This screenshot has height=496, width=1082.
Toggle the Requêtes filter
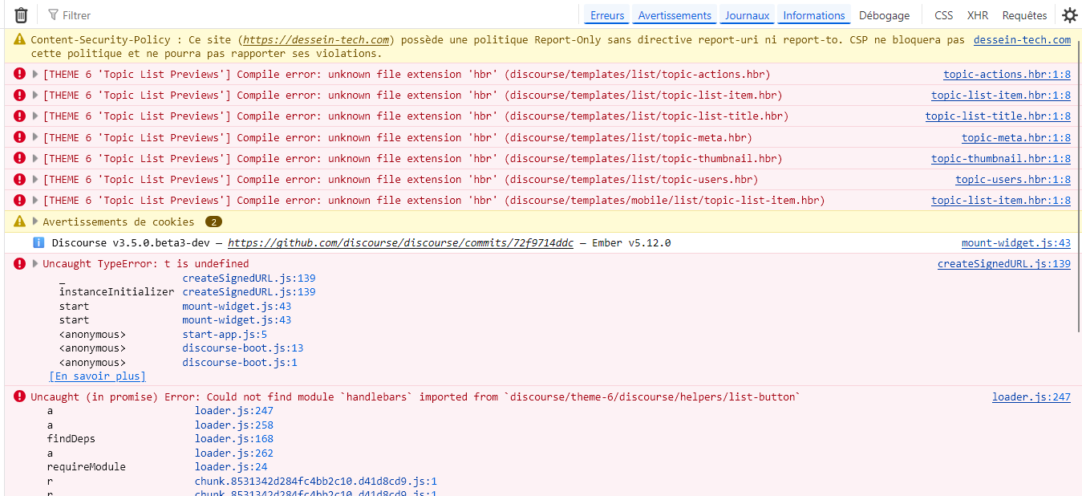tap(1024, 15)
